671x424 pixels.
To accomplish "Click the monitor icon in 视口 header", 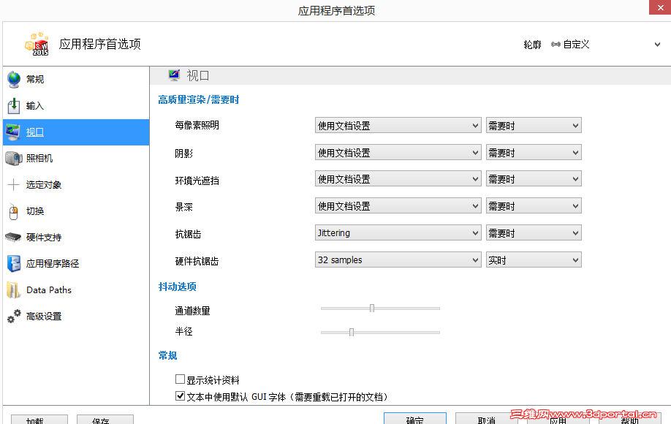I will pyautogui.click(x=174, y=75).
